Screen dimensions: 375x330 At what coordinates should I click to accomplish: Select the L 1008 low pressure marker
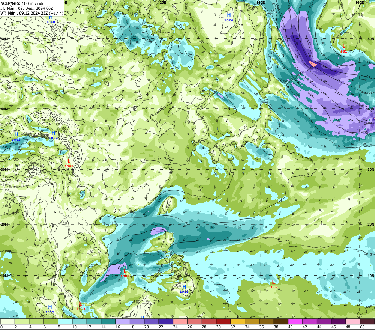tap(273, 285)
